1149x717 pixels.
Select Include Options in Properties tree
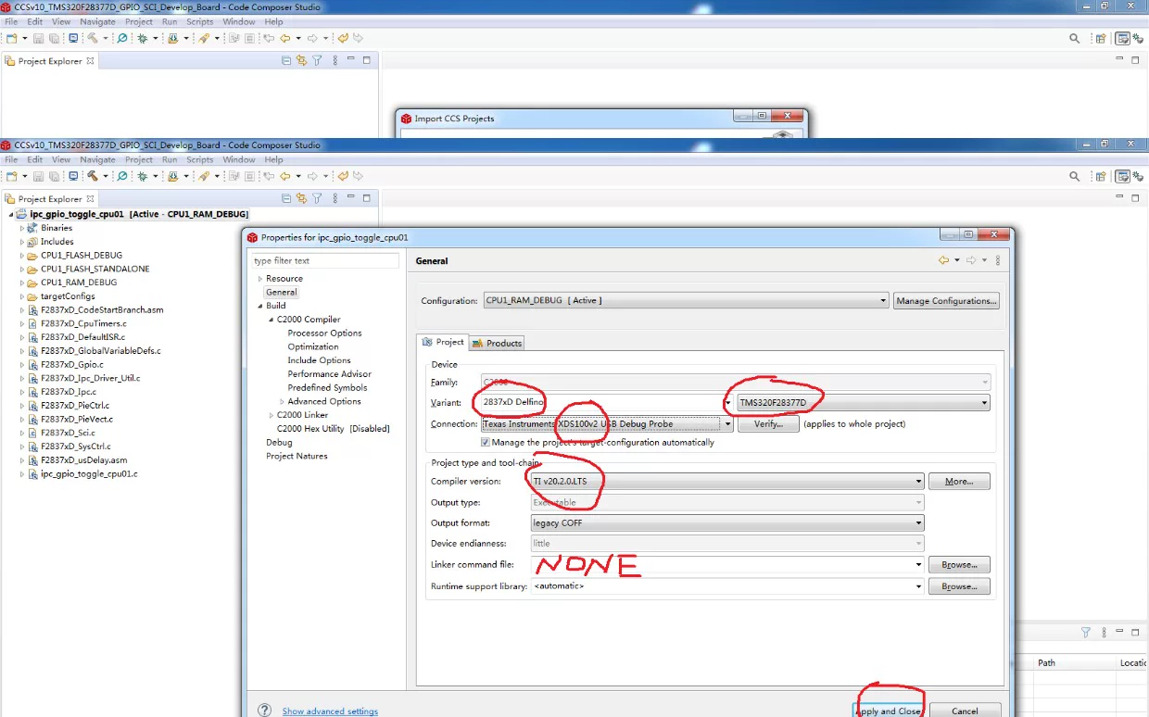(x=319, y=360)
